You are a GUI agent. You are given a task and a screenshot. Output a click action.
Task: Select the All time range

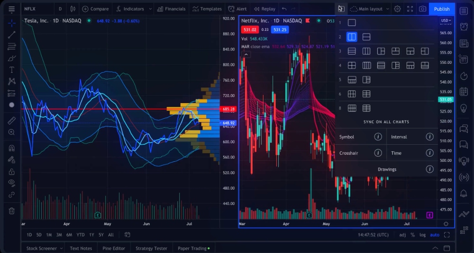111,235
